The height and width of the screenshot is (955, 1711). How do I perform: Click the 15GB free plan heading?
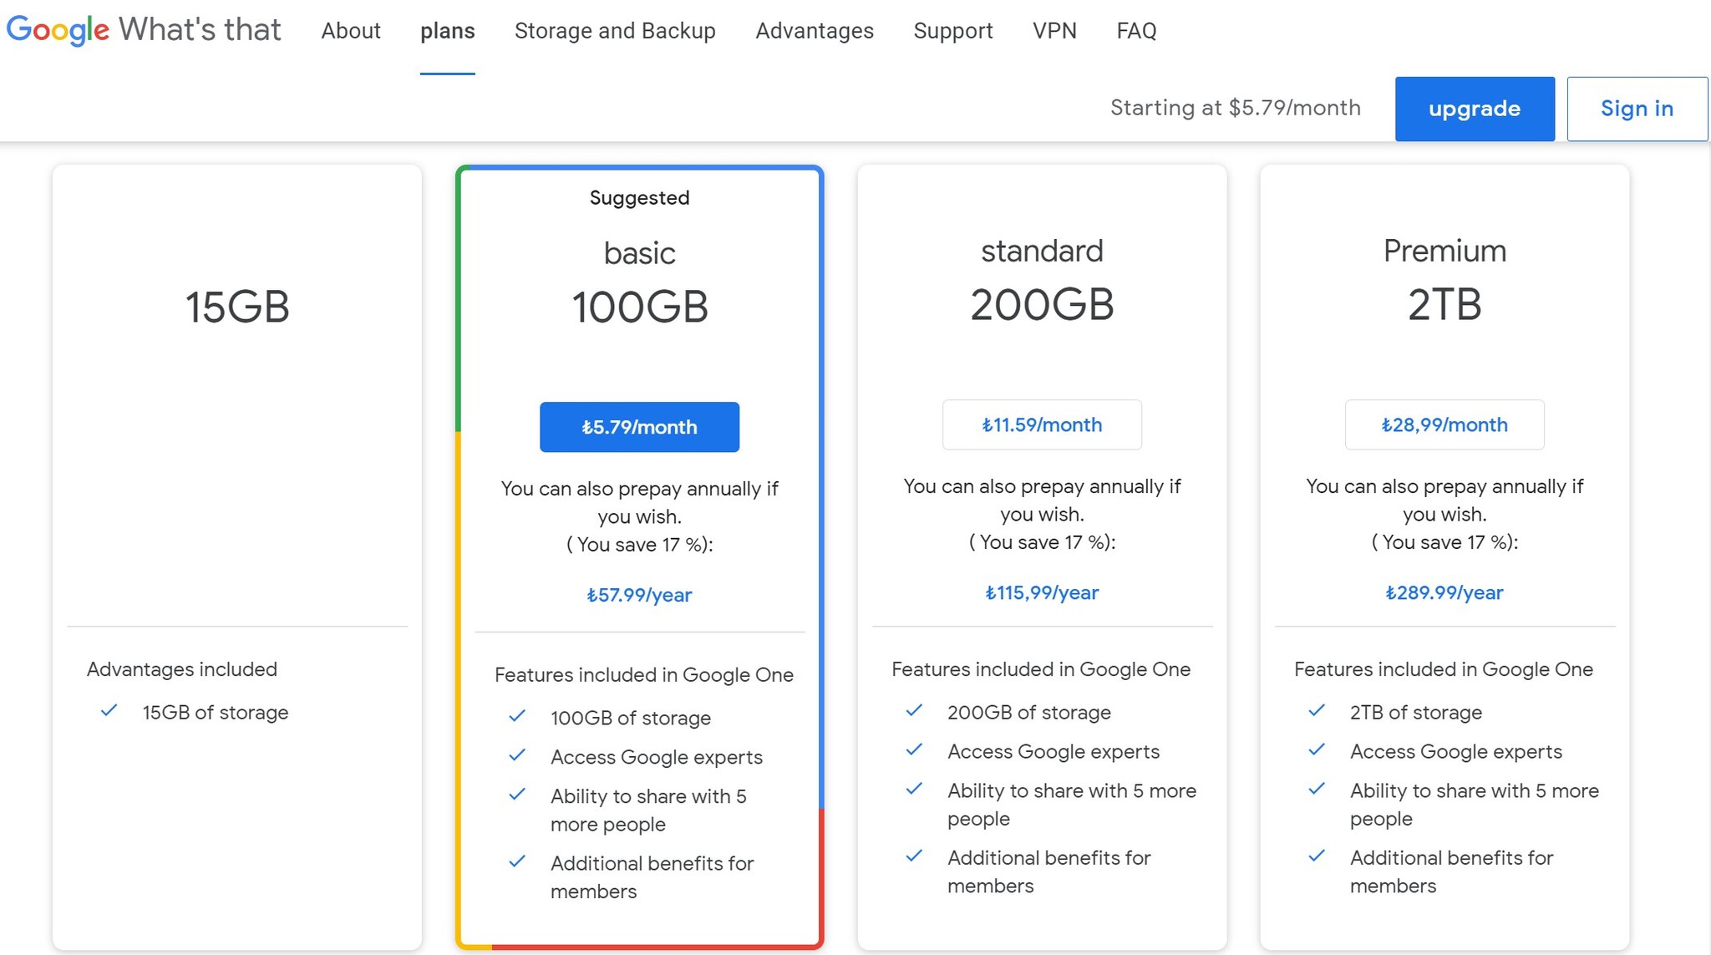coord(237,307)
